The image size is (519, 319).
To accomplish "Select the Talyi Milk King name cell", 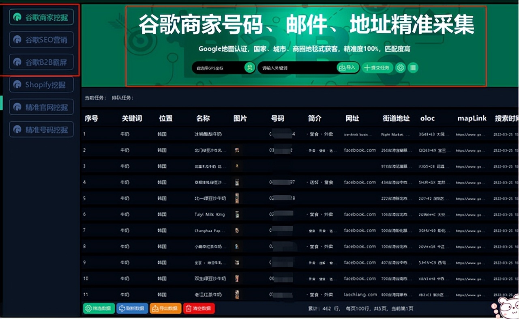I will pyautogui.click(x=210, y=214).
